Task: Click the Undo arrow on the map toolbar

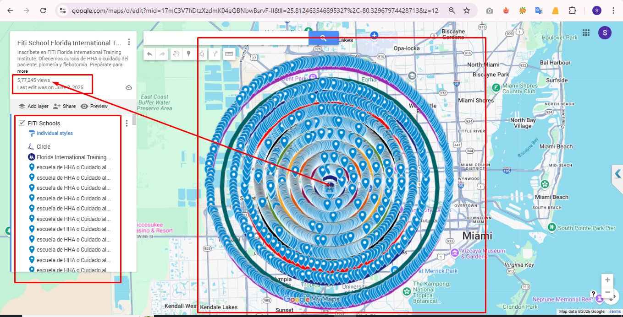Action: (x=149, y=54)
